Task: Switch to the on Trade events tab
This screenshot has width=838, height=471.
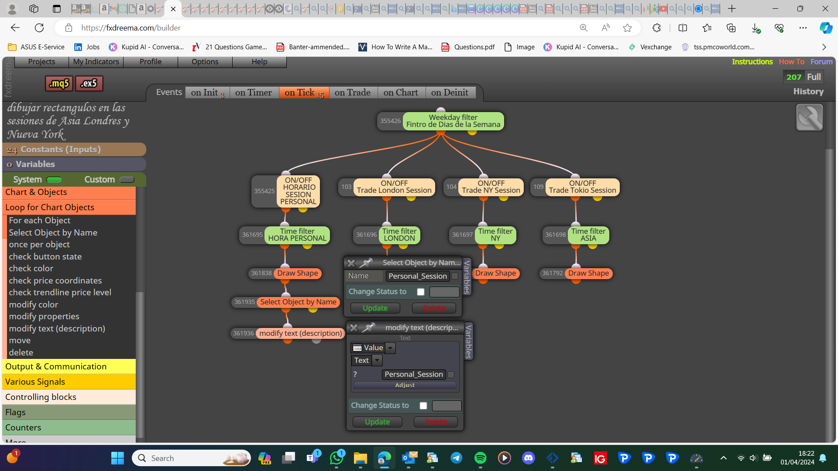Action: (x=353, y=93)
